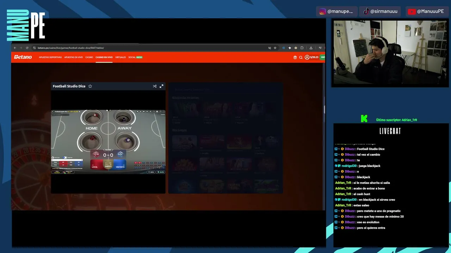Viewport: 451px width, 253px height.
Task: Click the muted-site icon in address bar
Action: click(x=270, y=48)
